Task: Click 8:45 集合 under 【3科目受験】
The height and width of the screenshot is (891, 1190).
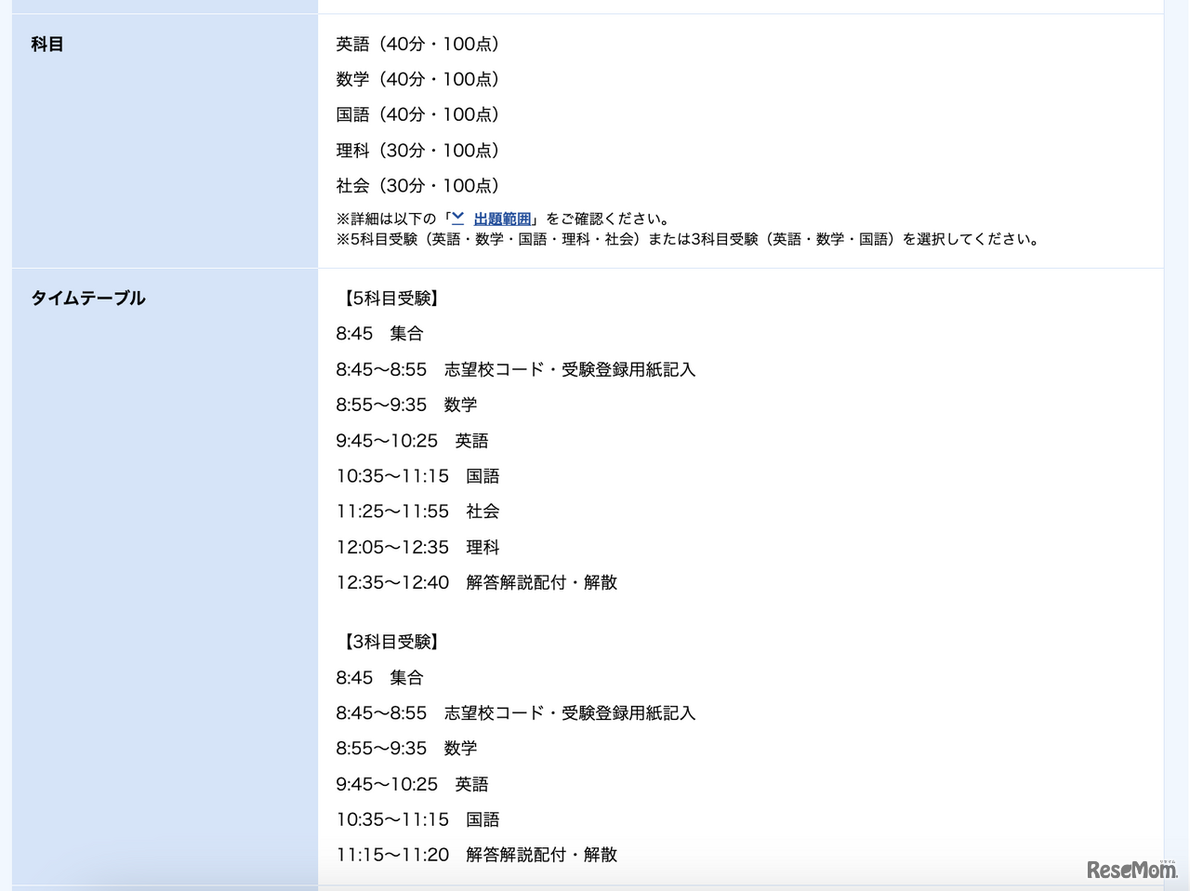Action: point(379,677)
